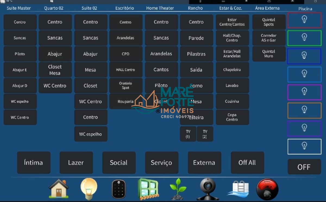Screen dimensions: 326x202
Task: Select the green-bordered pool light
Action: 304,38
